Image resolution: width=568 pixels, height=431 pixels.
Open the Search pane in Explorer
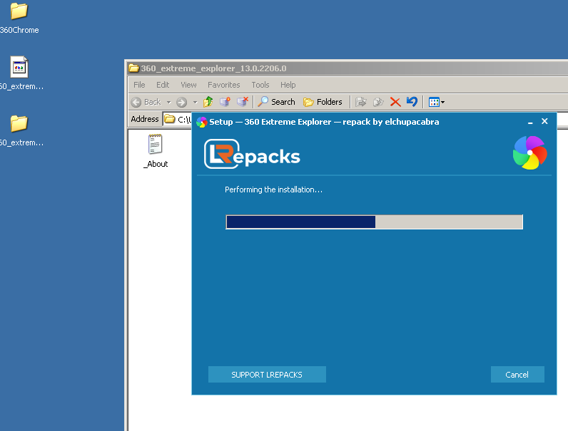pos(276,102)
